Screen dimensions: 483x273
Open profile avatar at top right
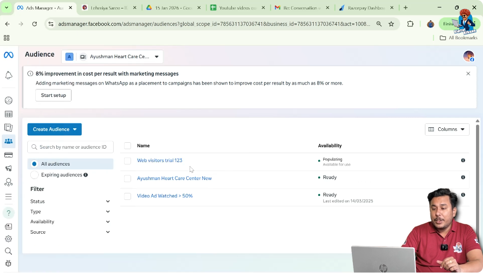[x=469, y=56]
